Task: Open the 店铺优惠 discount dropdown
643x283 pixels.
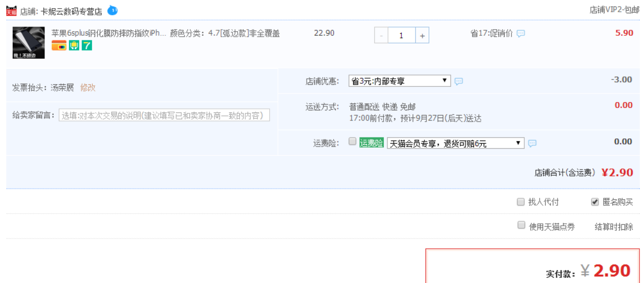Action: (x=400, y=81)
